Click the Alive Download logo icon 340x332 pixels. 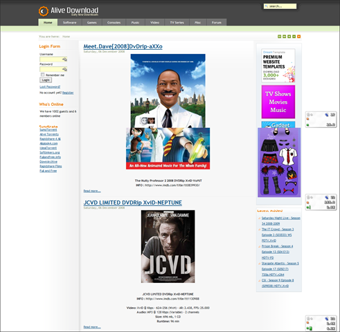click(44, 11)
